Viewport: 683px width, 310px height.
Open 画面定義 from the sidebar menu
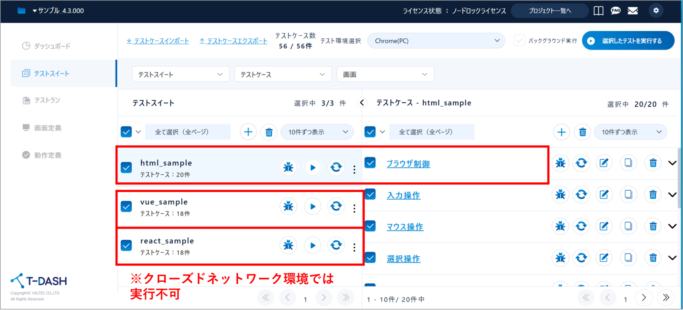(48, 128)
